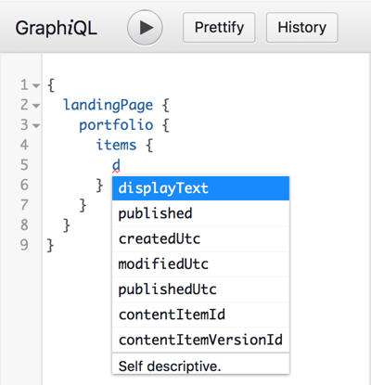The height and width of the screenshot is (385, 371).
Task: Collapse the portfolio block fold arrow
Action: tap(36, 126)
